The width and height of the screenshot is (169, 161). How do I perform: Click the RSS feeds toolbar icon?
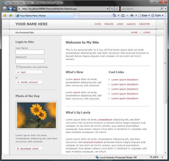[123, 15]
